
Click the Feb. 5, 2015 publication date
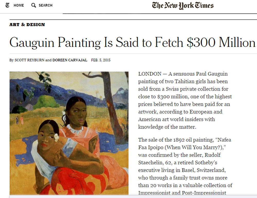101,60
